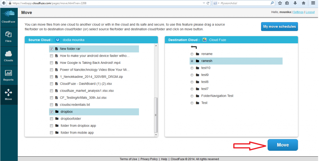Check the cloudscredentials.txt checkbox
The image size is (319, 161).
pyautogui.click(x=51, y=105)
